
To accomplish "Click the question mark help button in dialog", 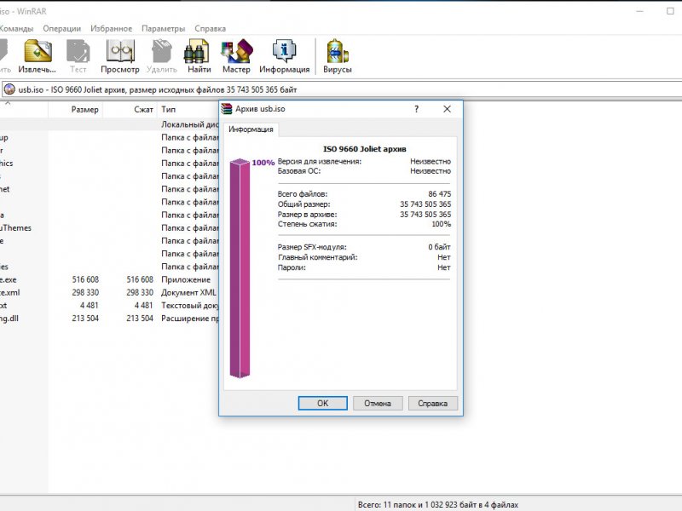I will point(416,109).
